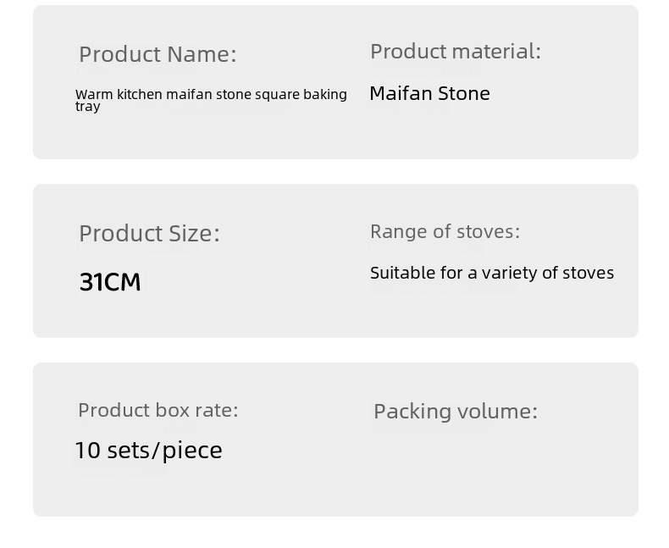Viewport: 669px width, 548px height.
Task: Click the Product material heading
Action: click(x=456, y=52)
